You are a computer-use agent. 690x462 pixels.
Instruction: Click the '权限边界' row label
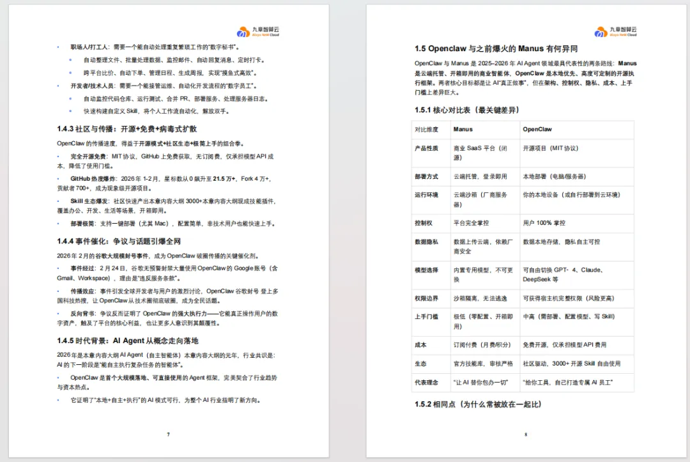pyautogui.click(x=426, y=298)
